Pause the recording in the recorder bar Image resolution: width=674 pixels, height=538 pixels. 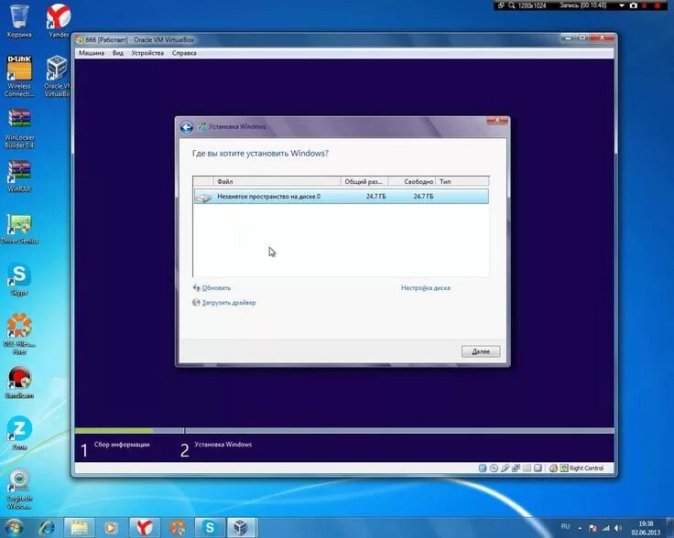click(x=645, y=5)
